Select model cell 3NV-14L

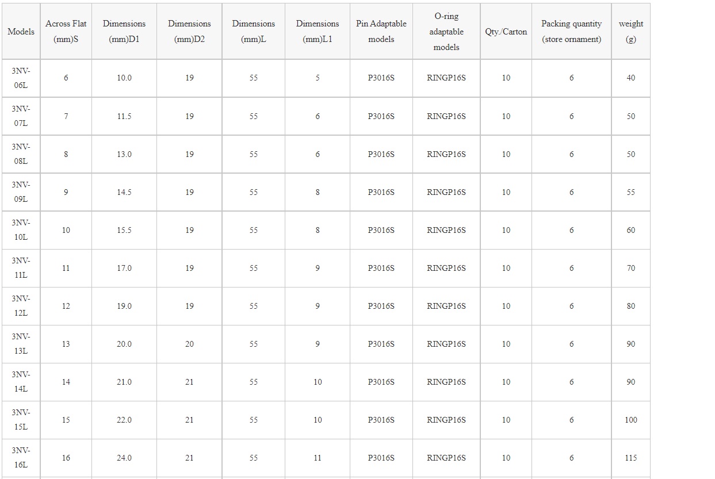[21, 382]
